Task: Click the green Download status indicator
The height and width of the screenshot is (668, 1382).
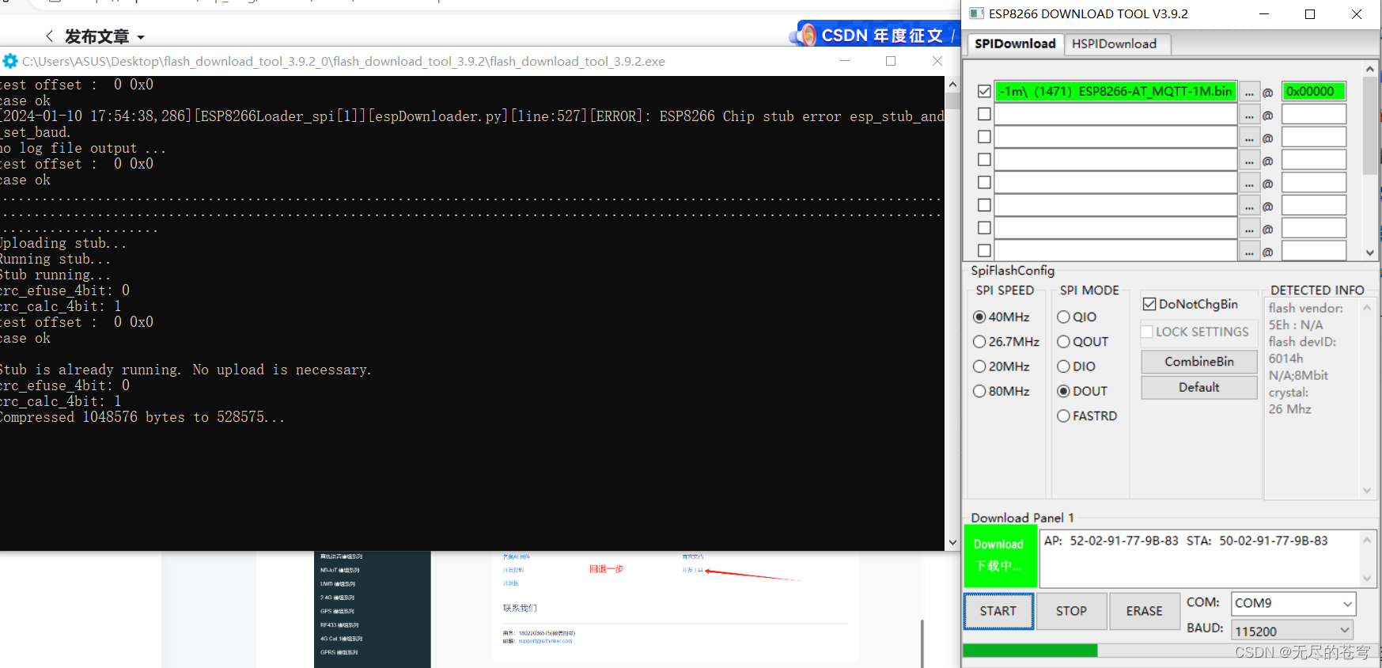Action: click(x=999, y=555)
